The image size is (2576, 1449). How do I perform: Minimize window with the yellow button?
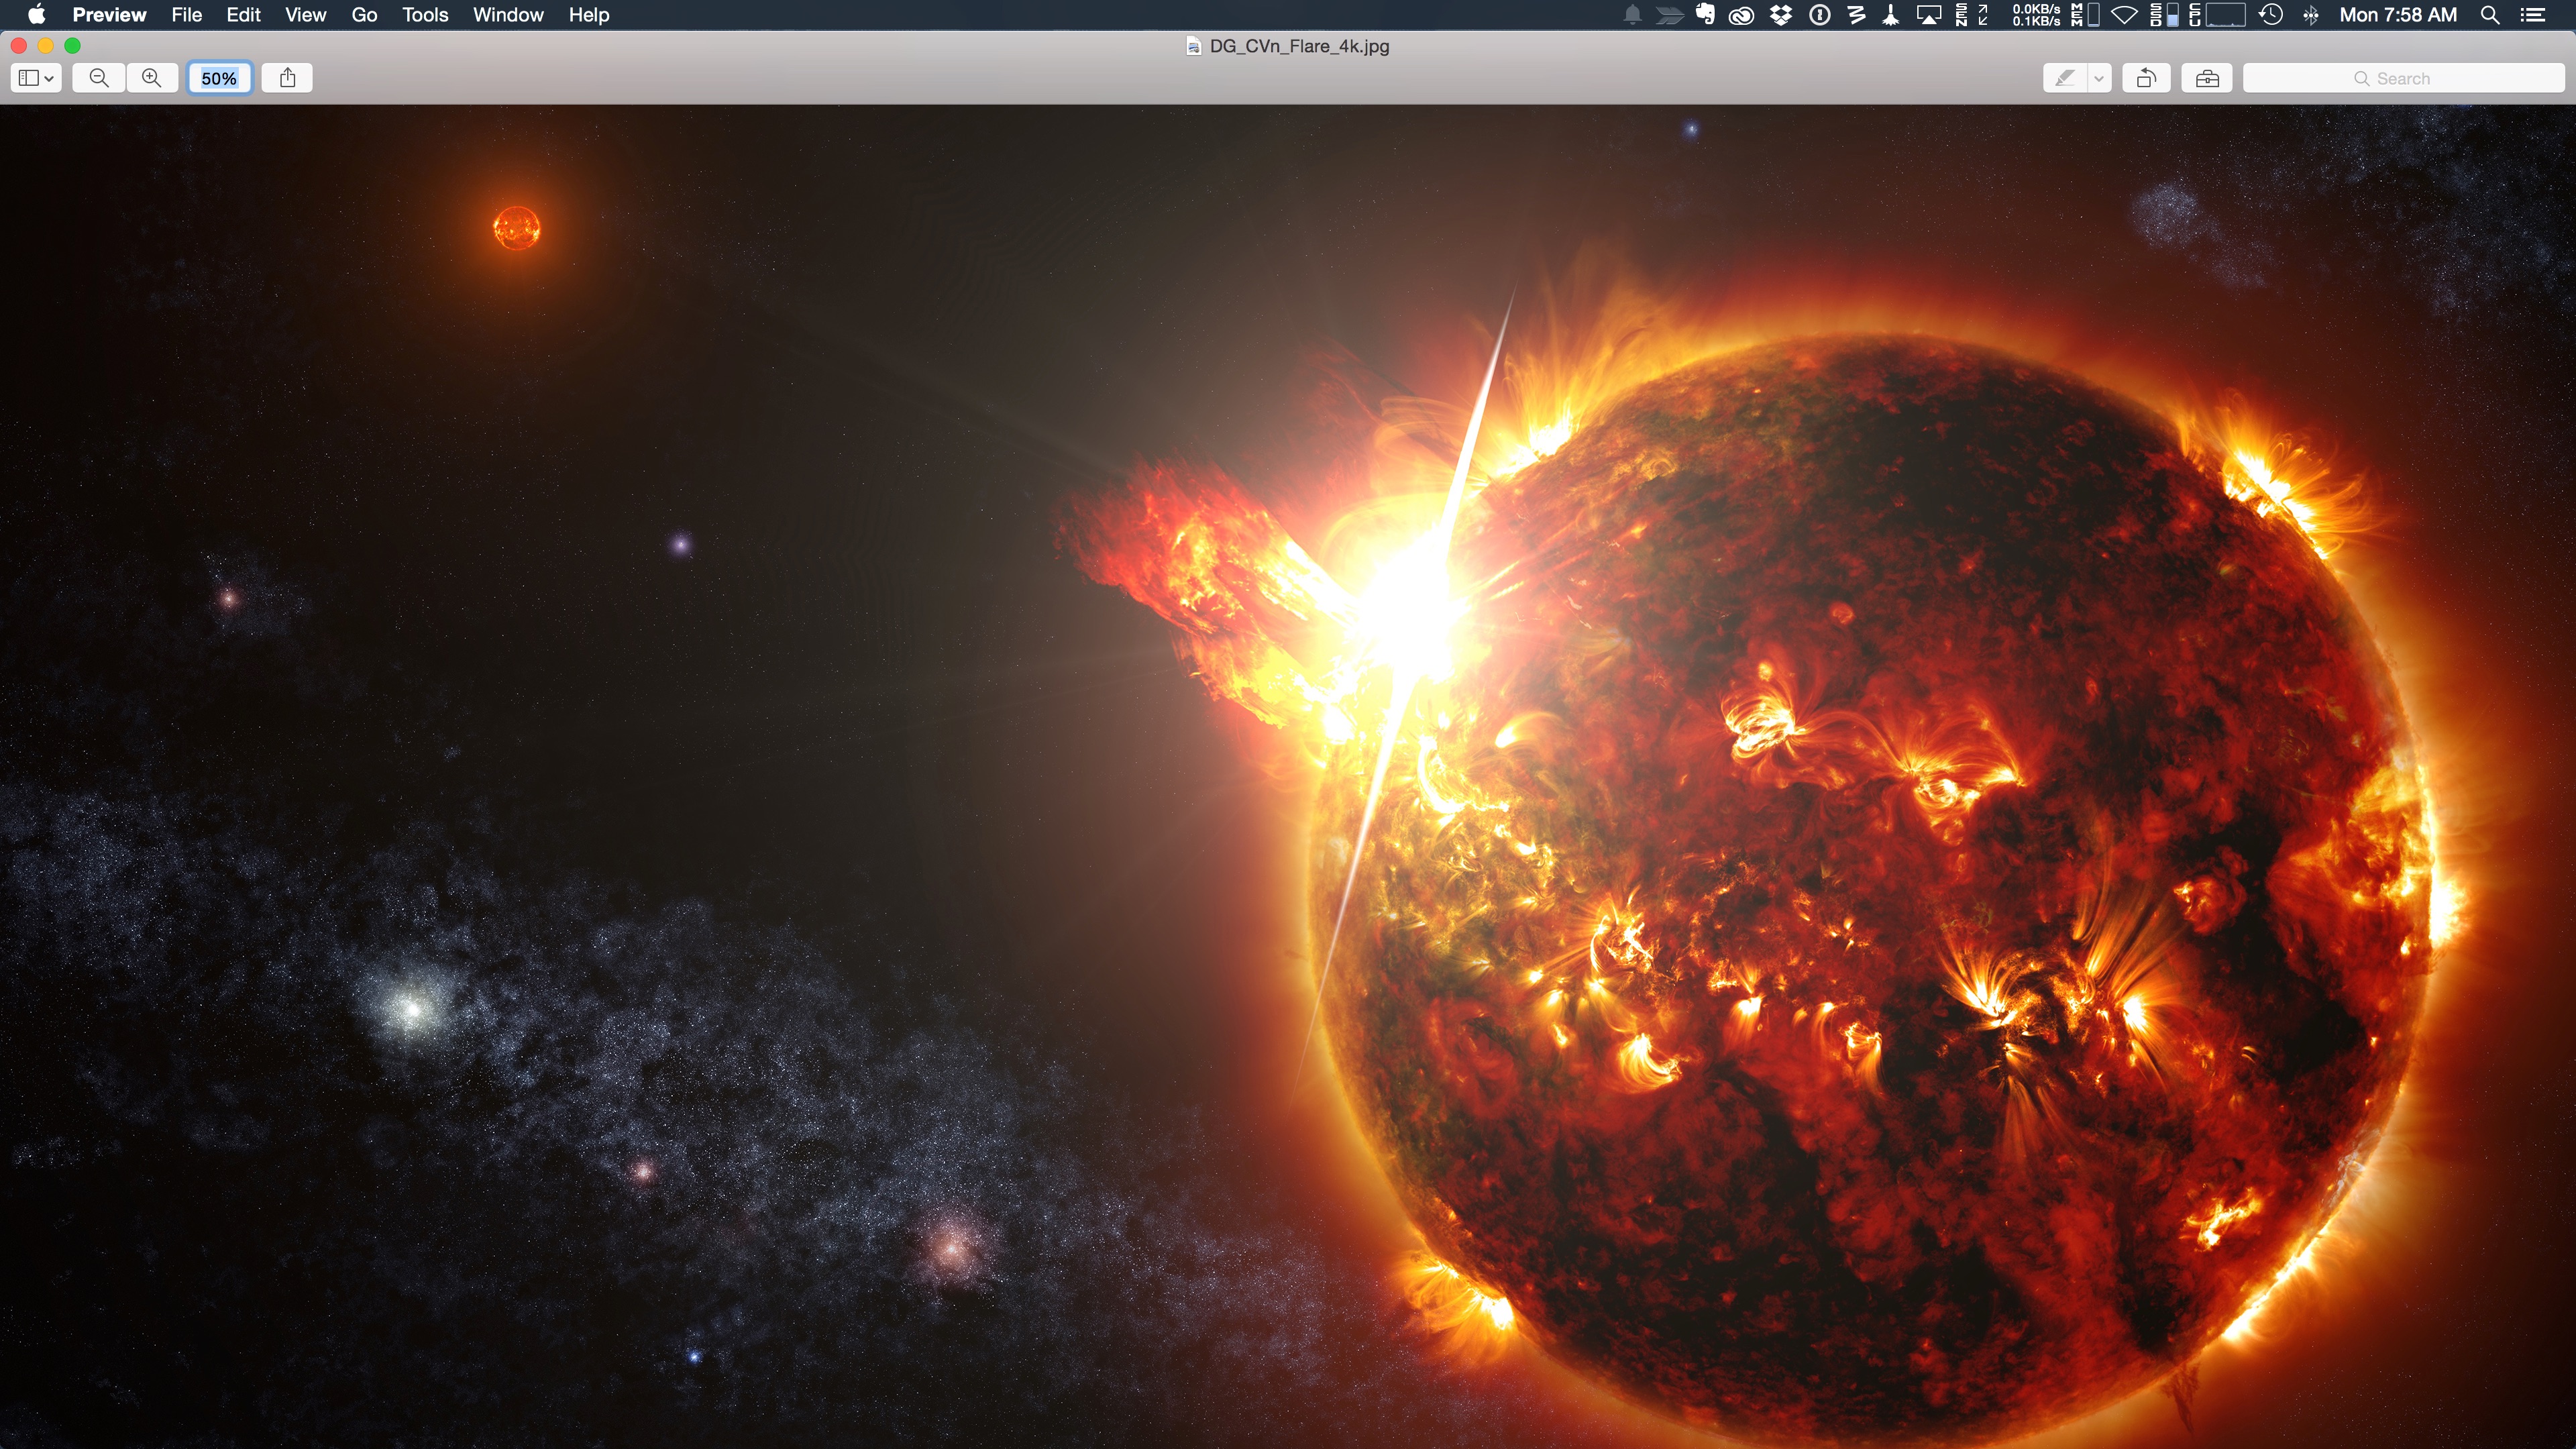[x=46, y=46]
